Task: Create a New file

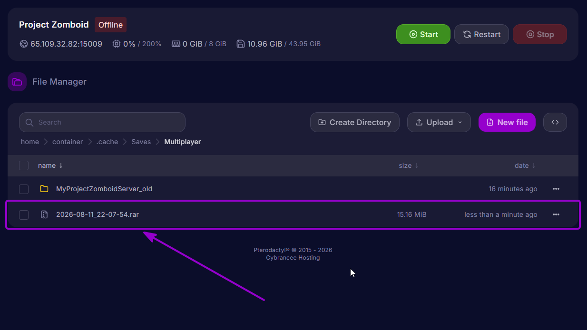Action: [x=507, y=122]
